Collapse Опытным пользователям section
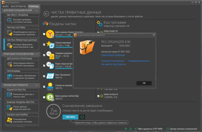The image size is (202, 132). point(37,54)
